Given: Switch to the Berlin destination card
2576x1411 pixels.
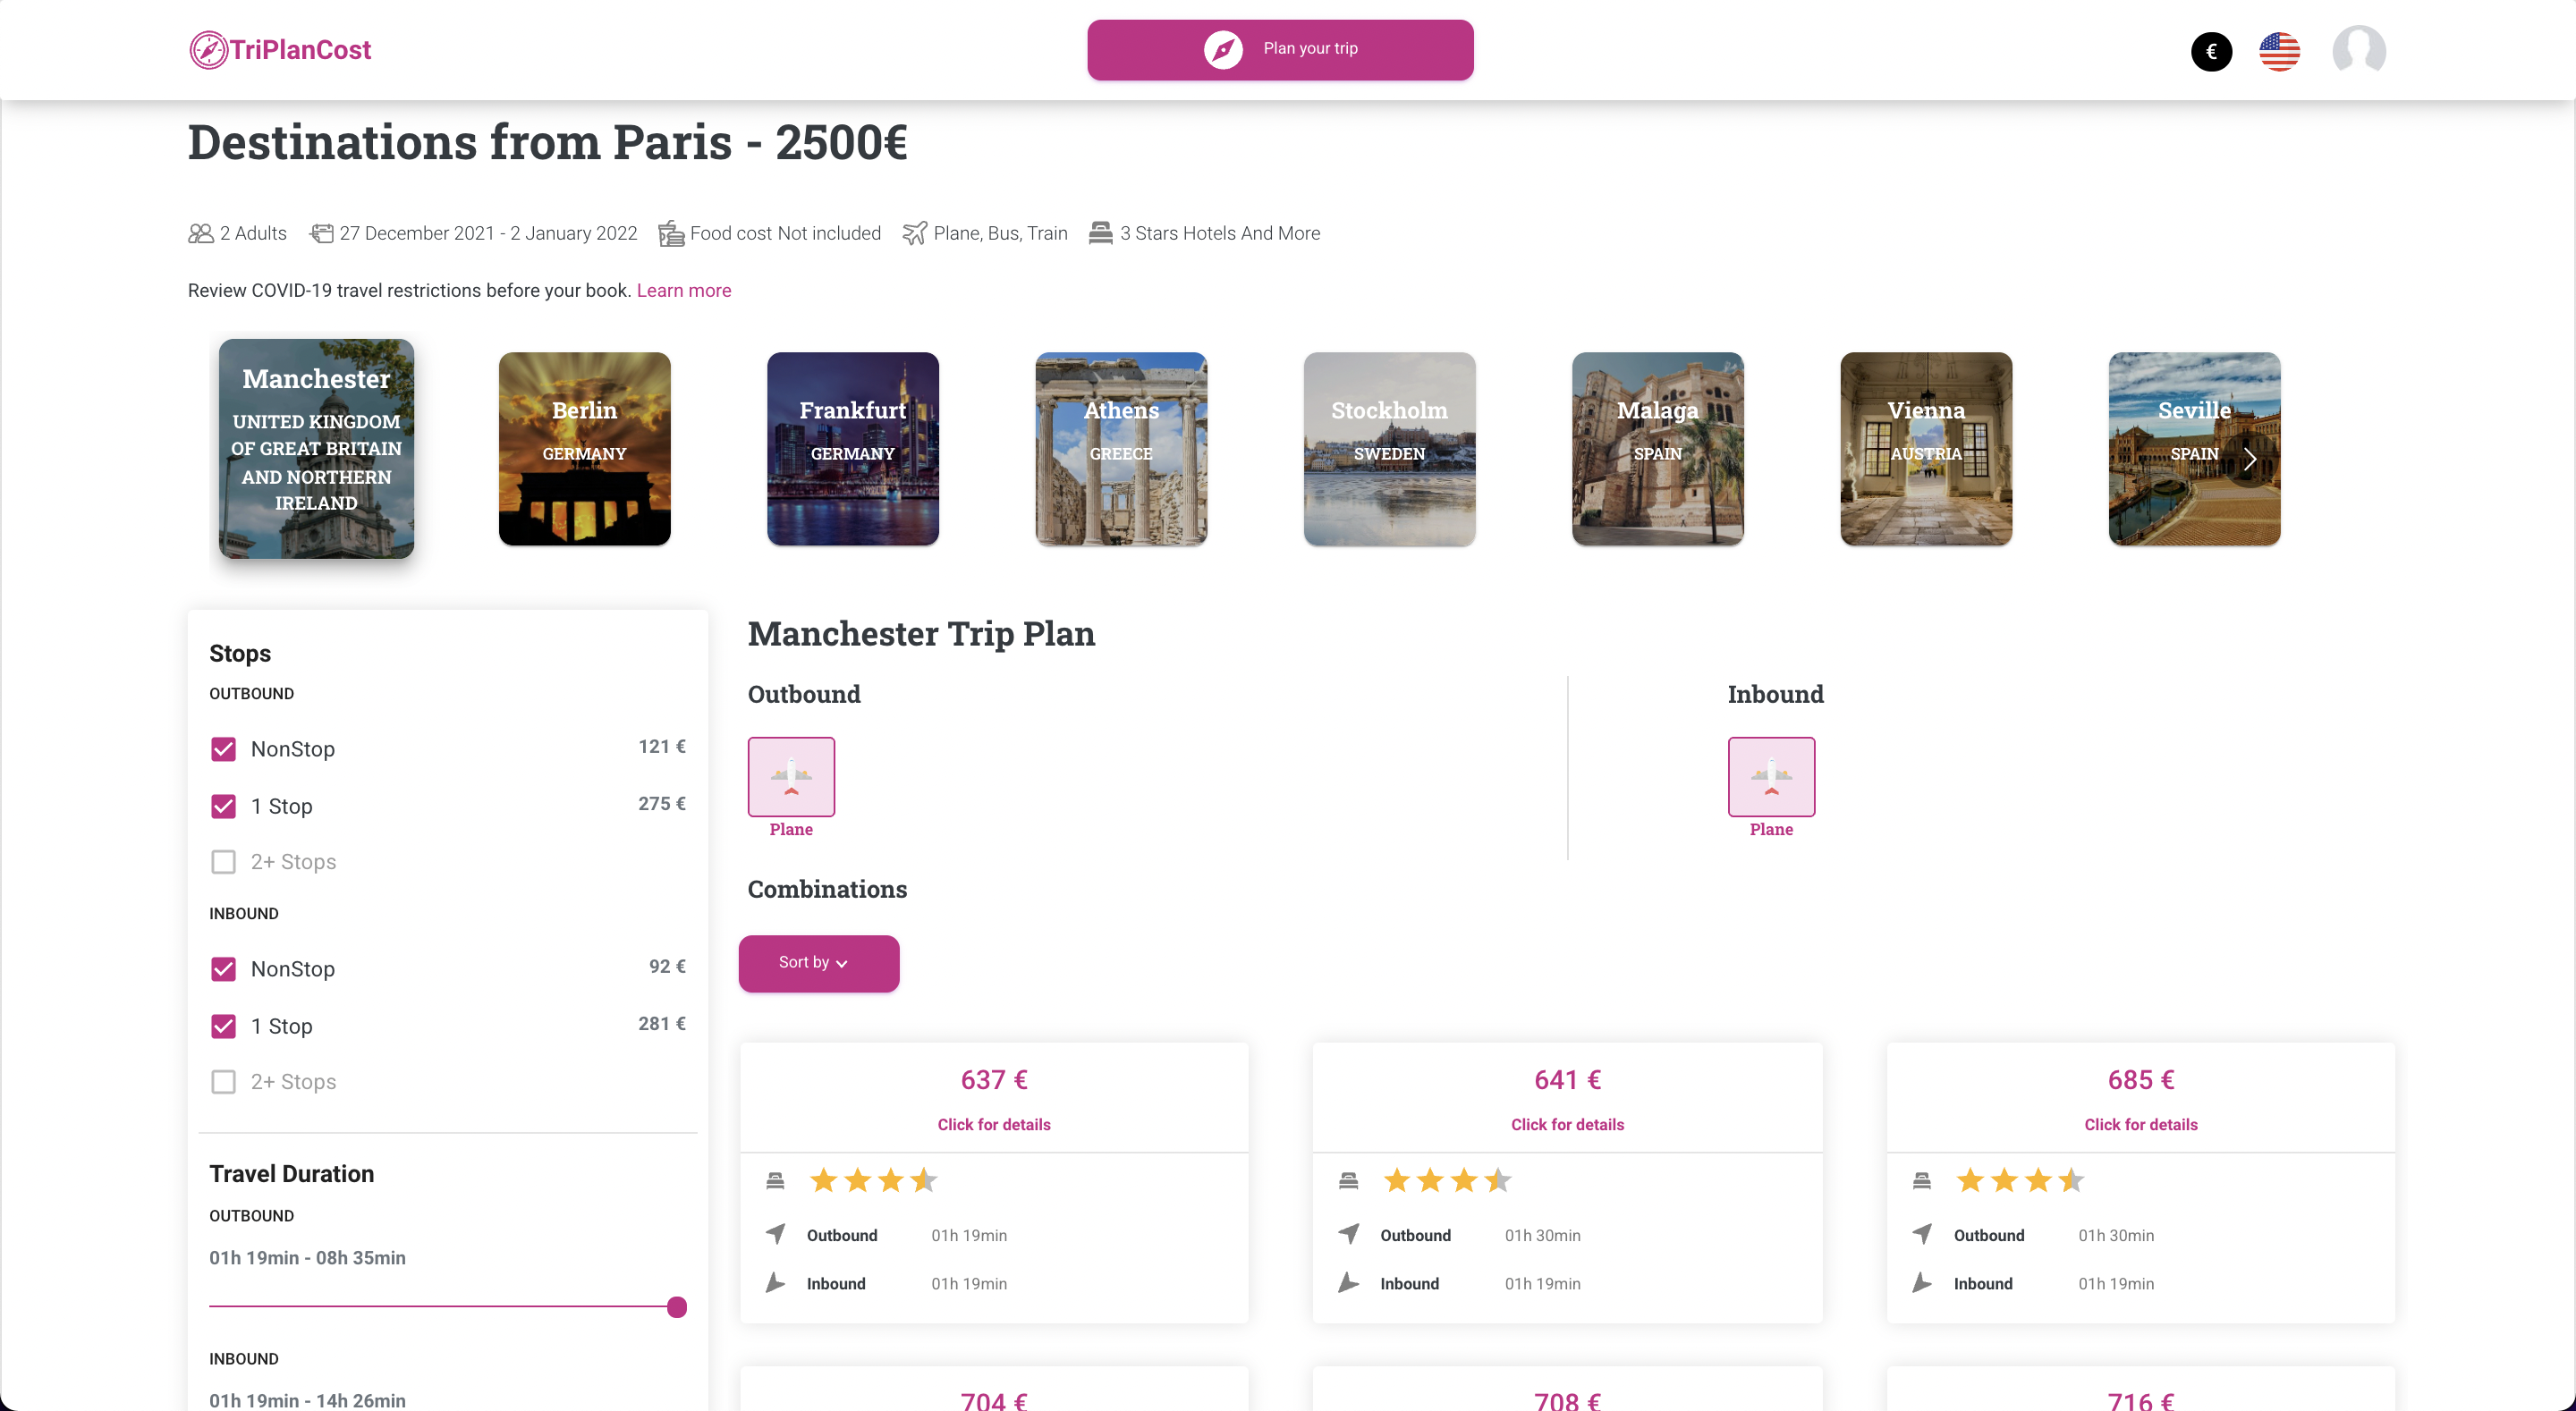Looking at the screenshot, I should pos(584,449).
